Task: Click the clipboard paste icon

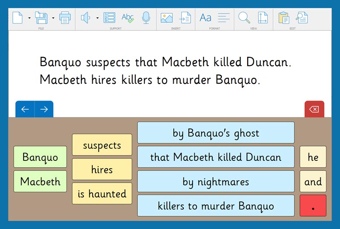Action: coord(284,17)
